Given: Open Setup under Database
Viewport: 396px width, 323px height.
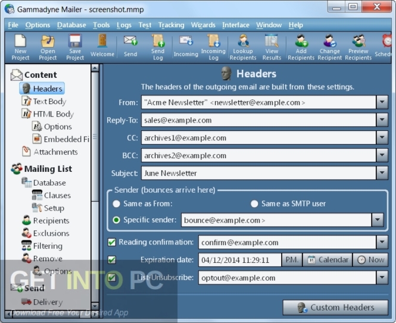Looking at the screenshot, I should pos(48,208).
